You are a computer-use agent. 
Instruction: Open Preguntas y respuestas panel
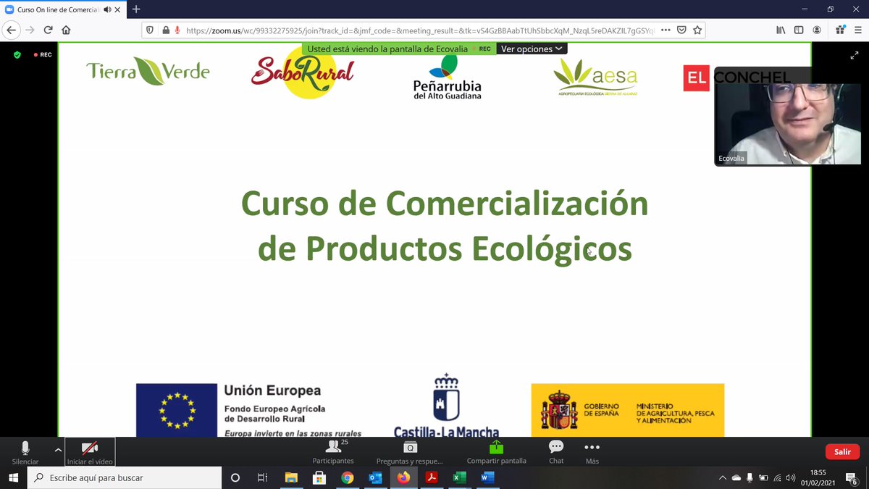pyautogui.click(x=410, y=453)
